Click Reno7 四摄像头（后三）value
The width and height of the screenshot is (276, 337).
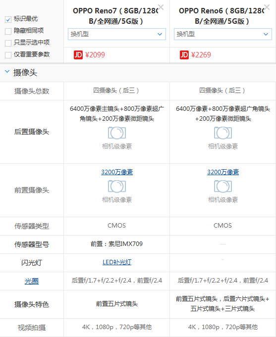(x=116, y=90)
